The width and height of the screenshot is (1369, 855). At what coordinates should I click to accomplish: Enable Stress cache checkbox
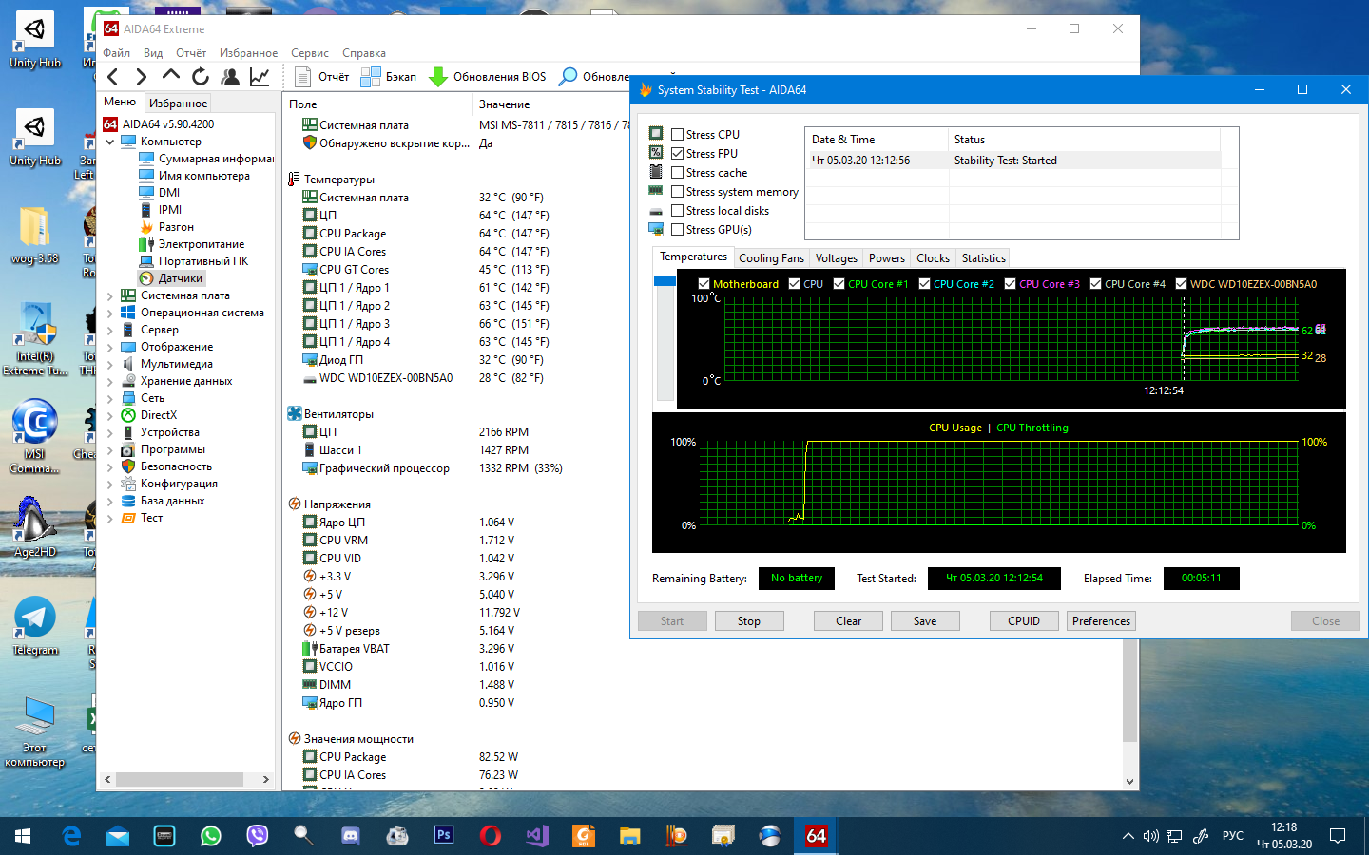(x=678, y=173)
